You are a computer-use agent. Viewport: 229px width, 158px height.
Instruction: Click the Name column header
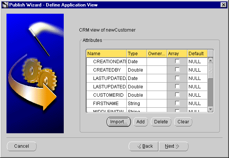[106, 54]
